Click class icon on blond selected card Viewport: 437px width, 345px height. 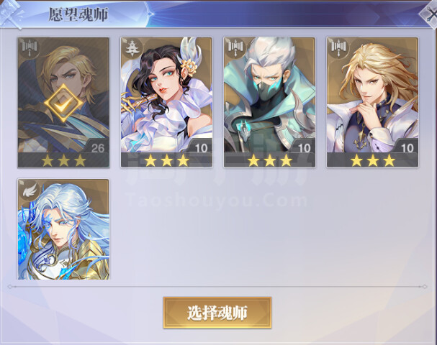pos(29,47)
